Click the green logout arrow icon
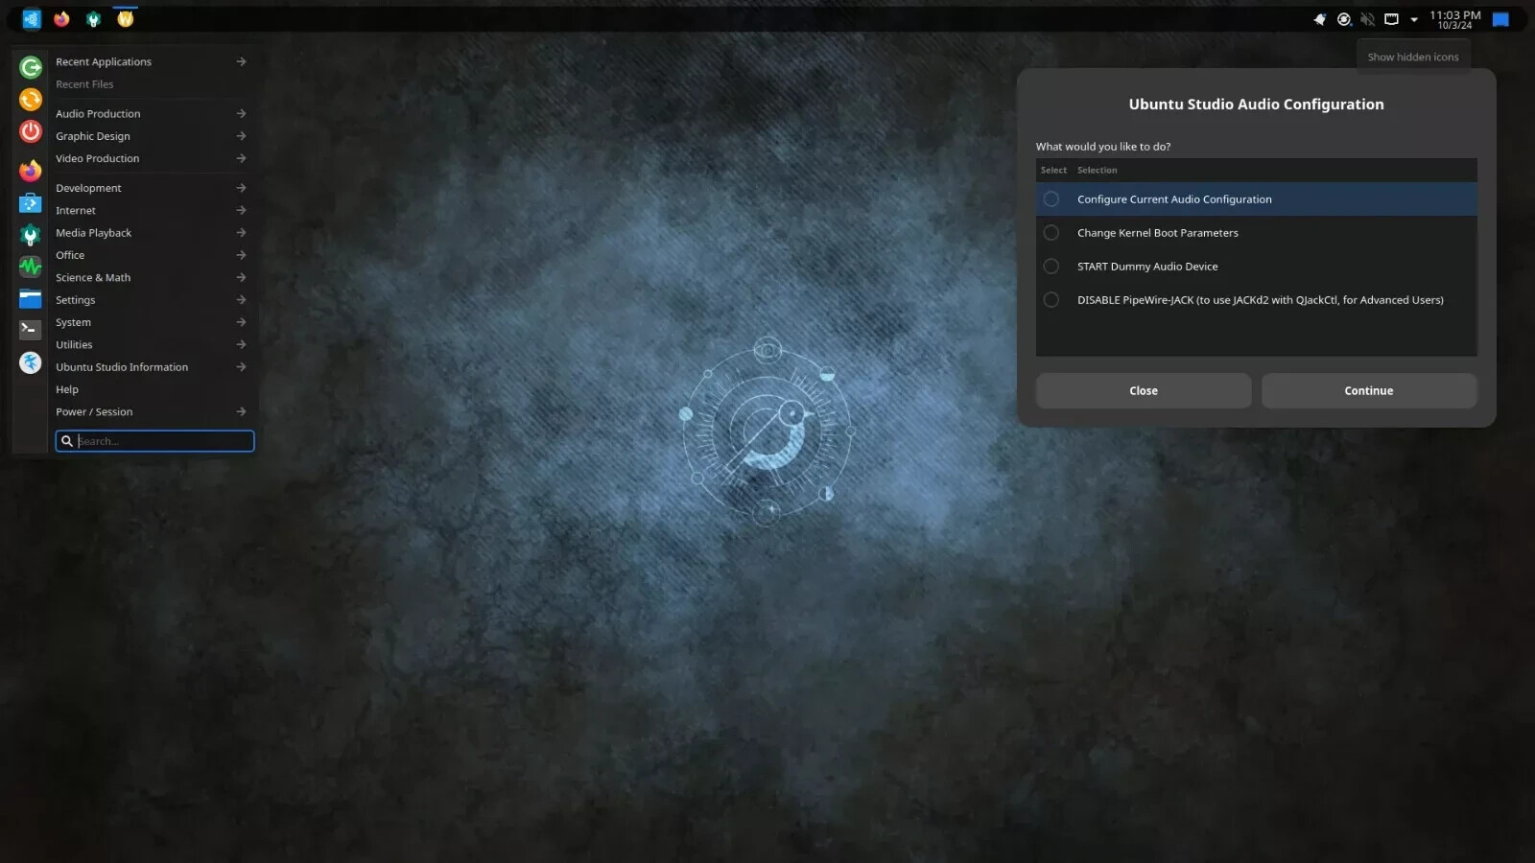Image resolution: width=1535 pixels, height=863 pixels. click(x=31, y=67)
